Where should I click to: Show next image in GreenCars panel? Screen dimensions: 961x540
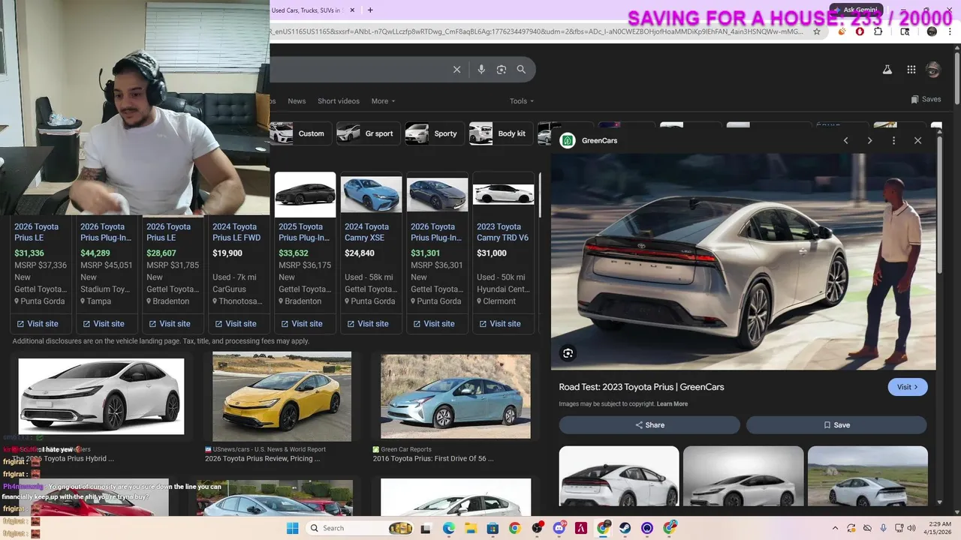(869, 140)
